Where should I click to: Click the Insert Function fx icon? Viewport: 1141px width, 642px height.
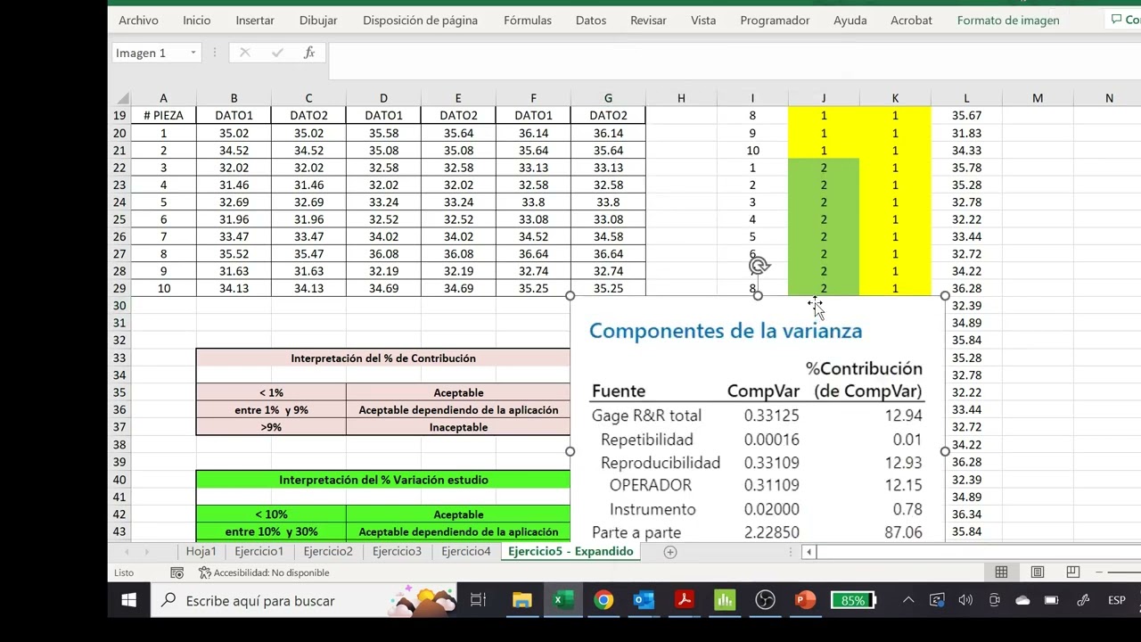point(309,53)
